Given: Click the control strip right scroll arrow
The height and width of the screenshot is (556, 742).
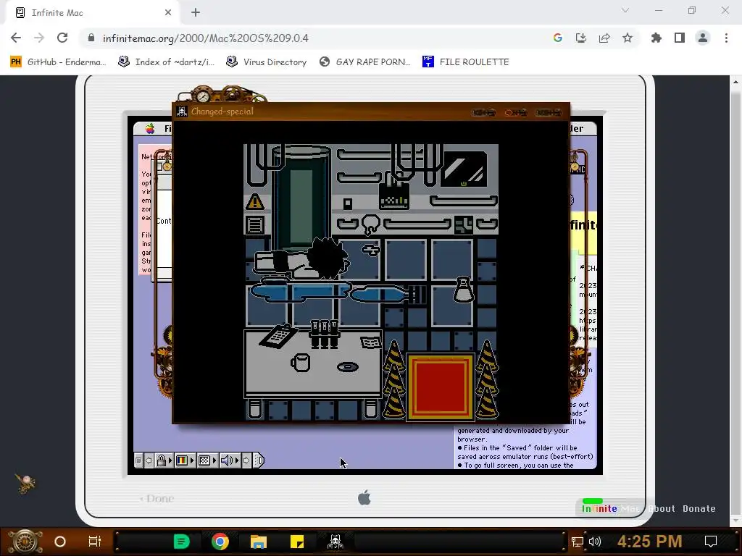Looking at the screenshot, I should [246, 460].
